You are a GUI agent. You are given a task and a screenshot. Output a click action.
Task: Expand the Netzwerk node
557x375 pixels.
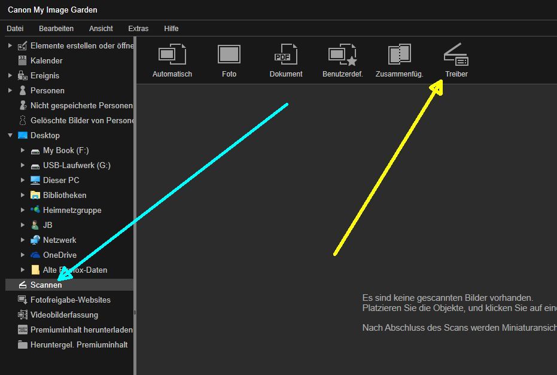click(x=22, y=240)
